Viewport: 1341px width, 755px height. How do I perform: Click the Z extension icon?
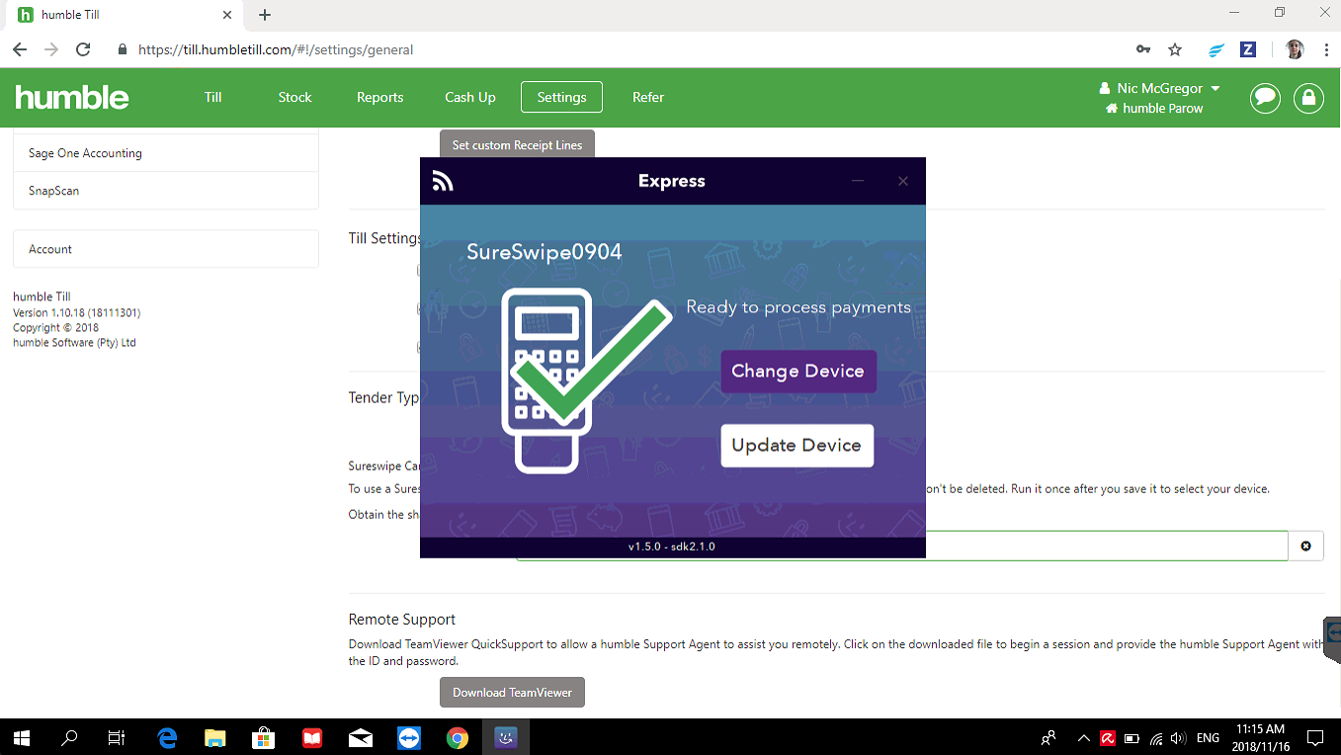pos(1248,49)
